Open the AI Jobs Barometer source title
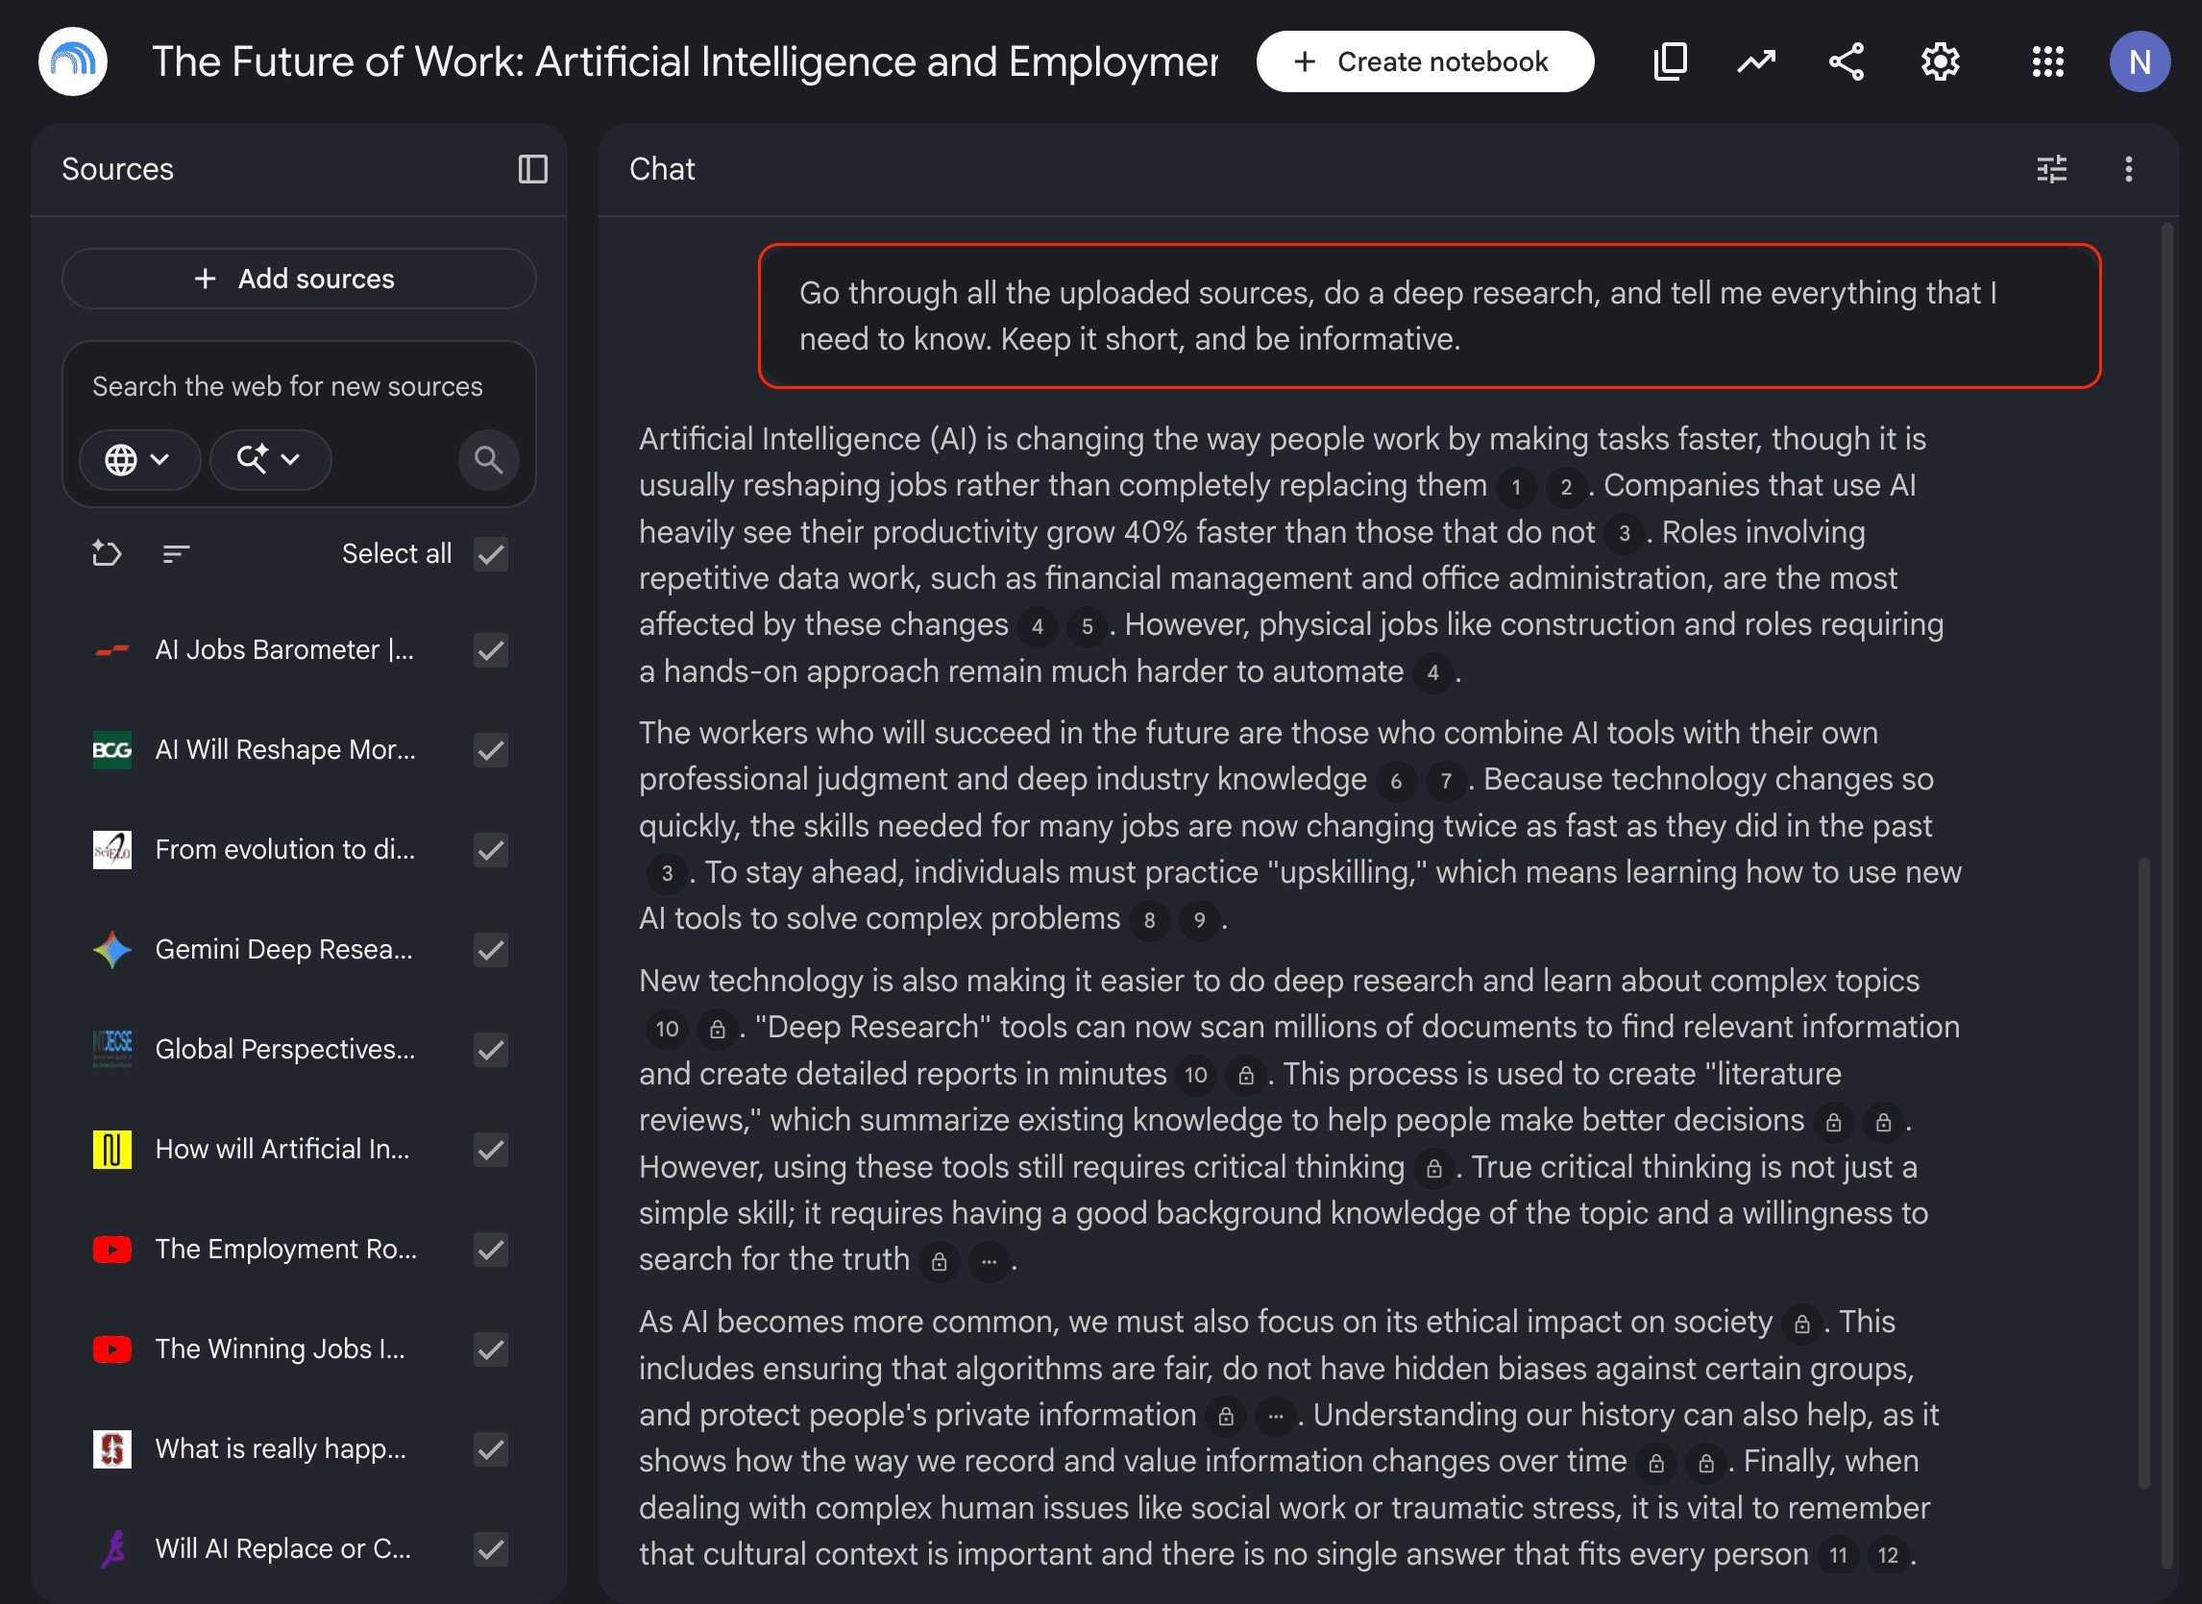 pos(284,649)
